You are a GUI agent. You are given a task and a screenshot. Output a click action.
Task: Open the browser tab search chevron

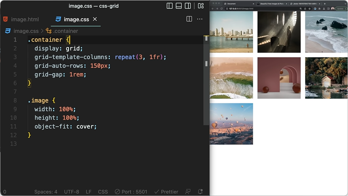345,4
